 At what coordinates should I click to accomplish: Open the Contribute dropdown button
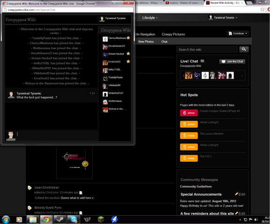click(x=238, y=33)
